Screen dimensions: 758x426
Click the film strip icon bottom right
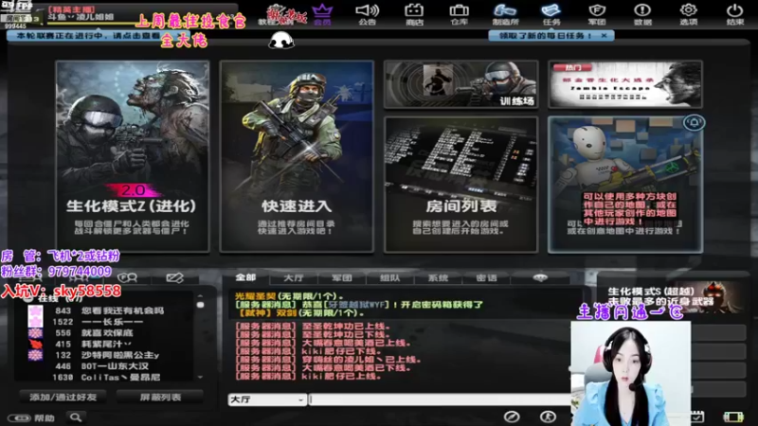[x=732, y=417]
